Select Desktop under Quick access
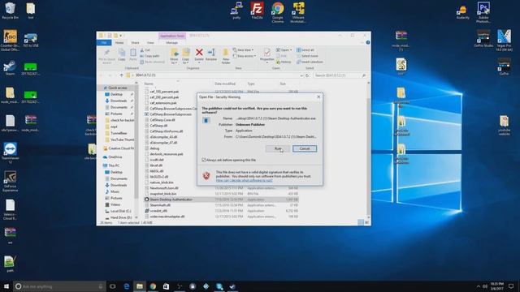Screen dimensions: 520x292 pos(116,94)
